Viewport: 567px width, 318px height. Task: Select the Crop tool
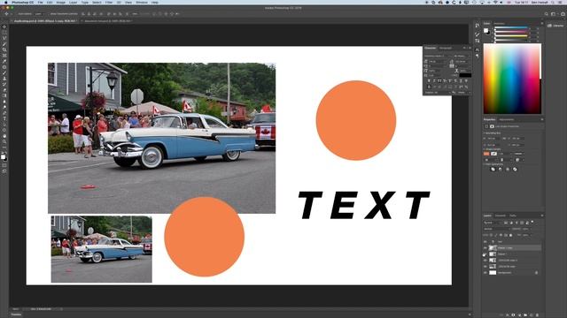coord(4,49)
